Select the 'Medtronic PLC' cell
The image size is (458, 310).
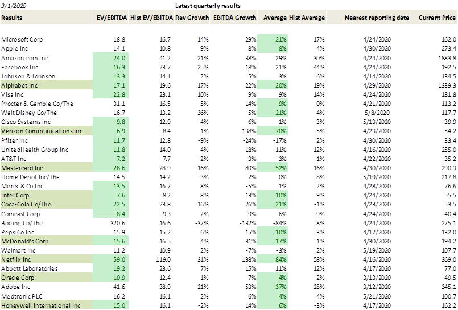click(22, 296)
